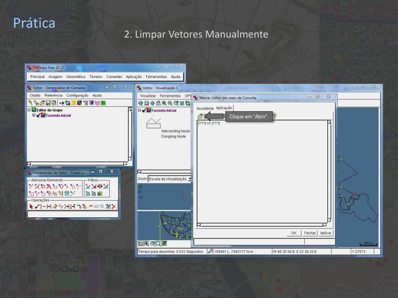The height and width of the screenshot is (298, 398).
Task: Collapse Fazenda Inicial in Visualização 1 legend
Action: tap(139, 110)
